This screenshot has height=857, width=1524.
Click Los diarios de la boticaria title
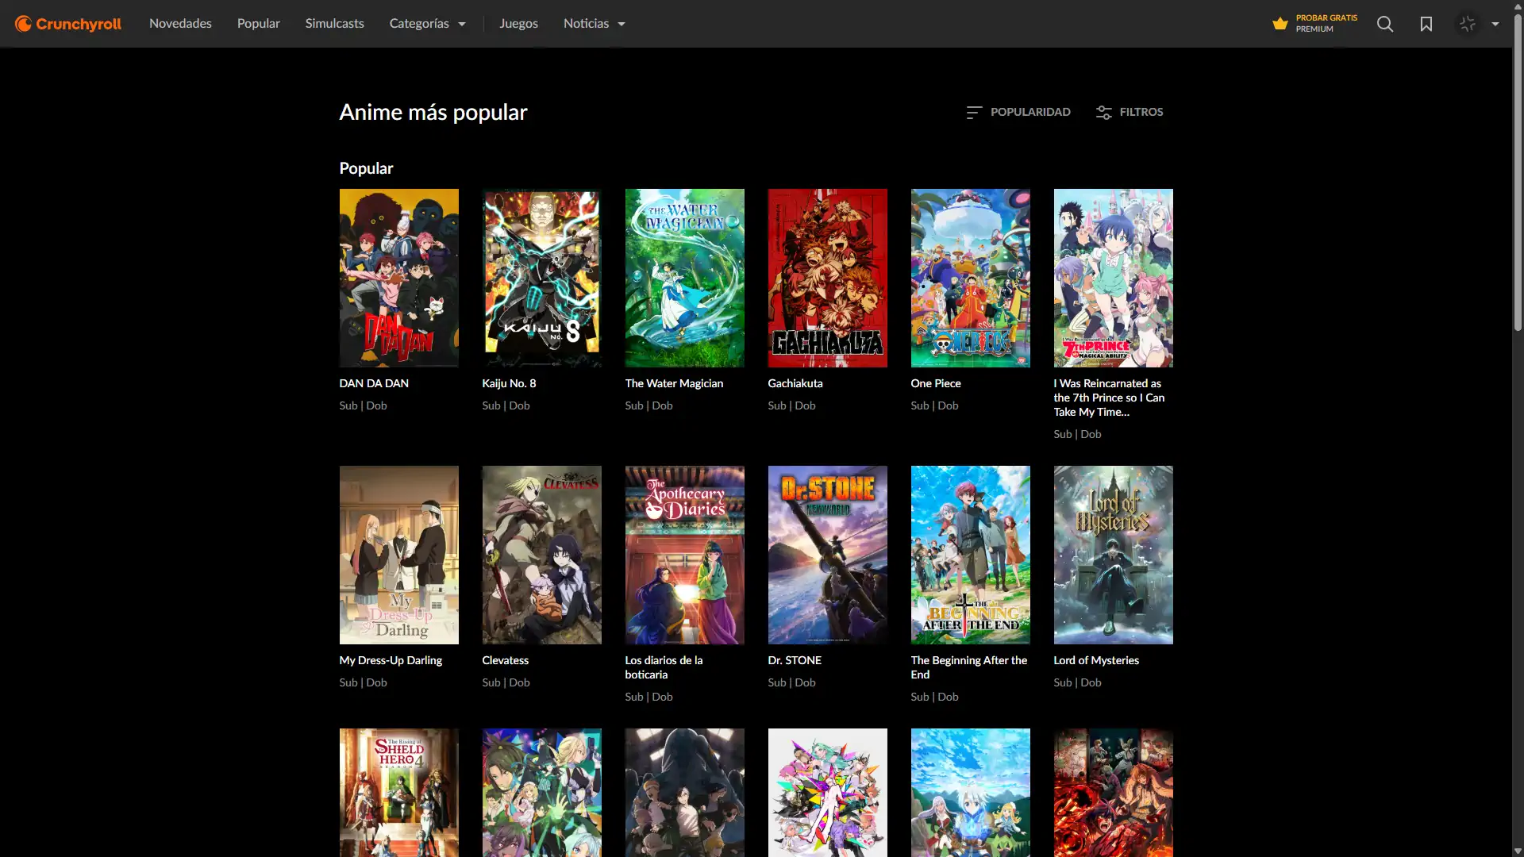pyautogui.click(x=664, y=667)
